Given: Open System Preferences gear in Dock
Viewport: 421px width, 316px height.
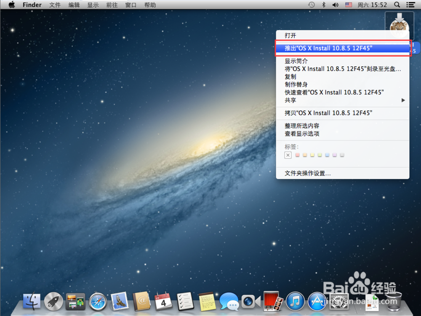Looking at the screenshot, I should (339, 302).
